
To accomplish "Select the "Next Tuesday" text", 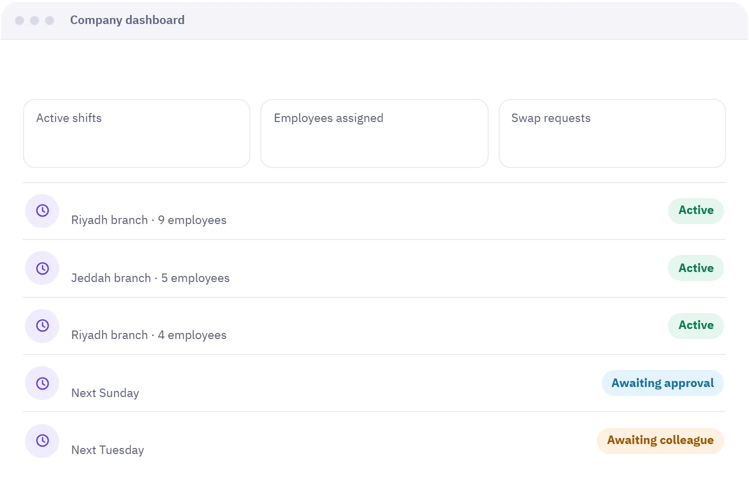I will click(108, 450).
